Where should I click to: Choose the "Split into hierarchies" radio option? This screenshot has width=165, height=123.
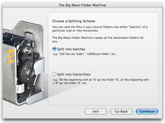click(54, 74)
